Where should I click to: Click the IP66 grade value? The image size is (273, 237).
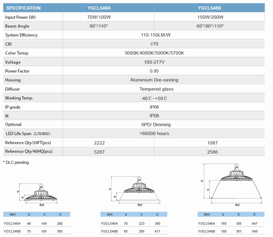click(154, 107)
